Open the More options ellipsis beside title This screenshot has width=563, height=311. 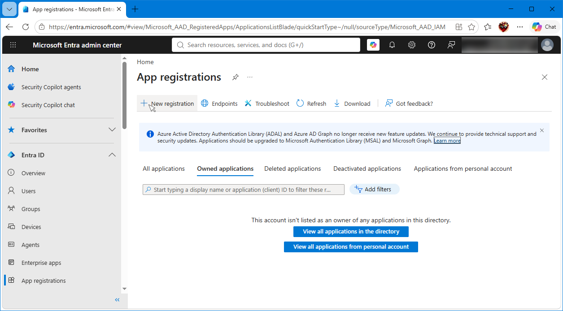(x=250, y=77)
